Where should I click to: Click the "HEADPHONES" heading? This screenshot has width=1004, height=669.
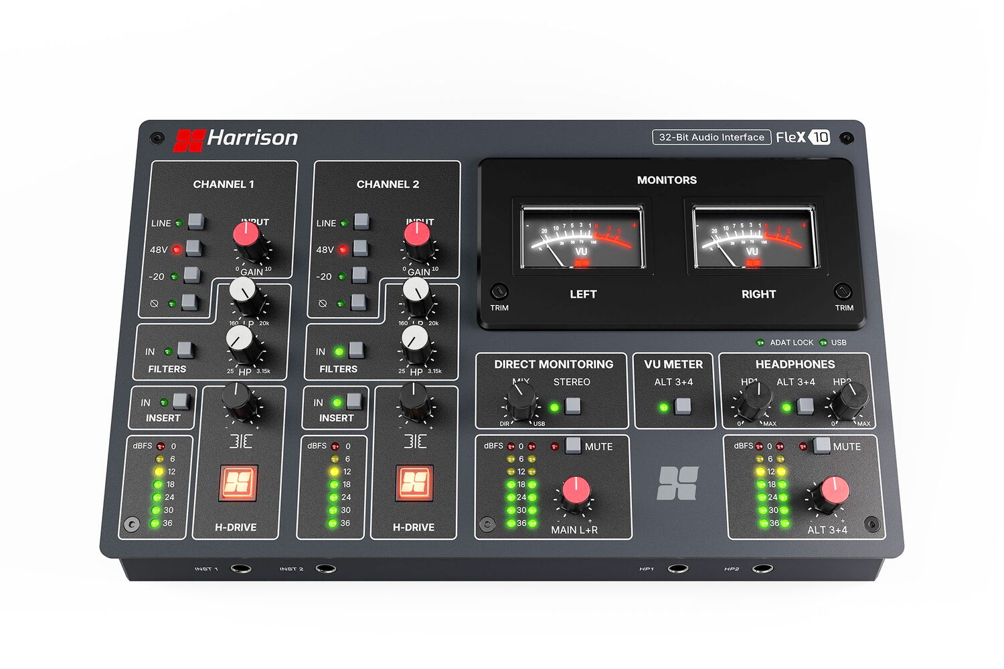[x=795, y=365]
